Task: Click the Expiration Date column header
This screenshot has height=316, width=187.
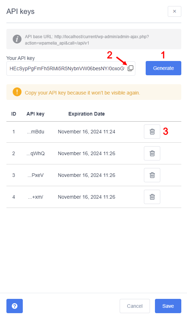Action: pyautogui.click(x=87, y=114)
